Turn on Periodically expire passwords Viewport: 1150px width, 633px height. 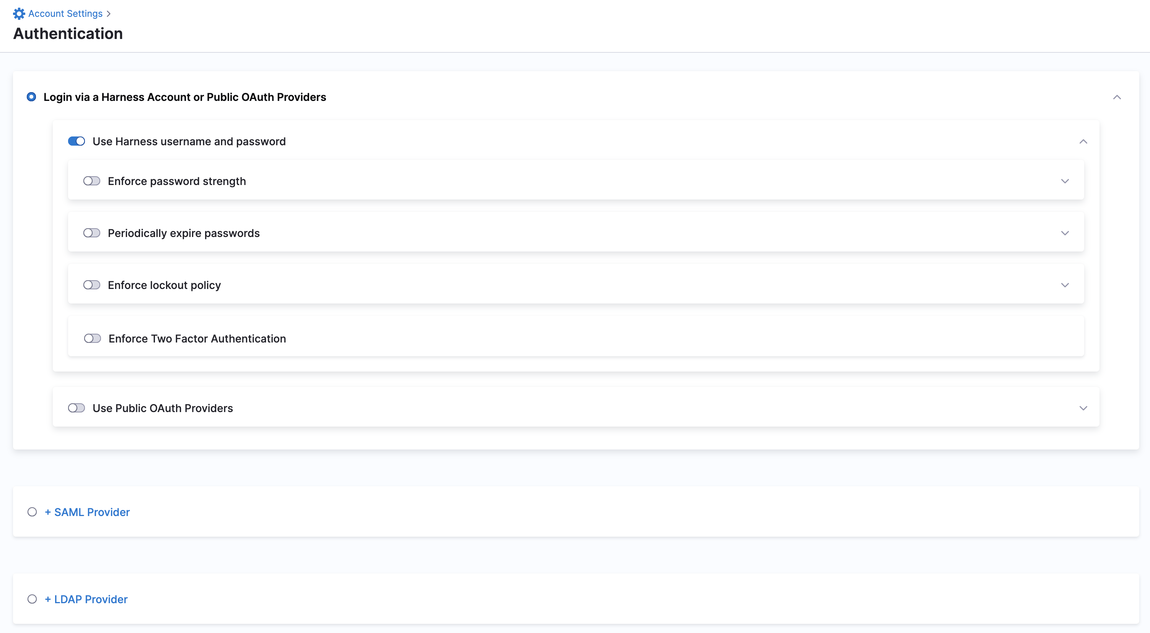(x=91, y=233)
